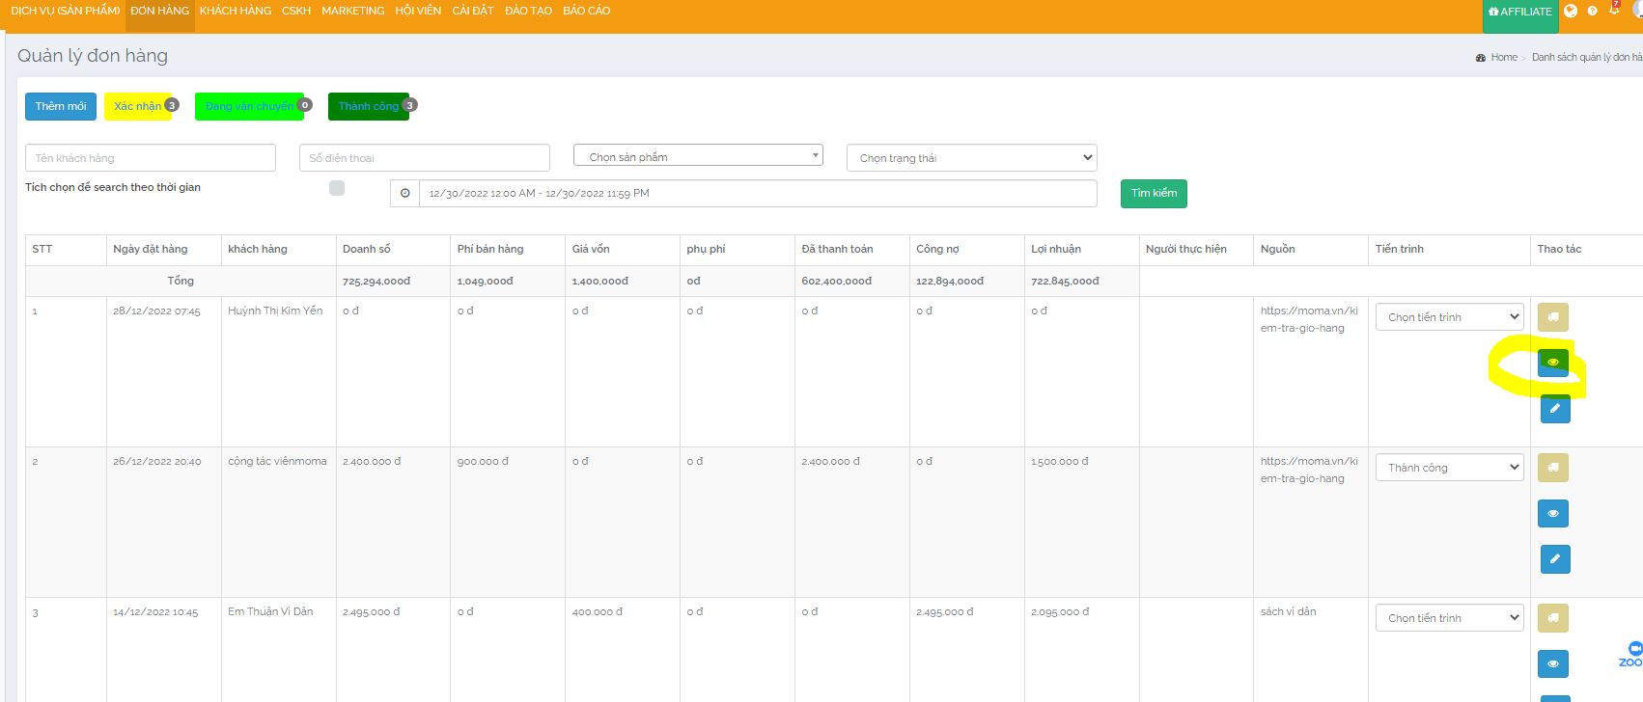The image size is (1643, 702).
Task: Click the globe icon in top bar
Action: click(x=1571, y=12)
